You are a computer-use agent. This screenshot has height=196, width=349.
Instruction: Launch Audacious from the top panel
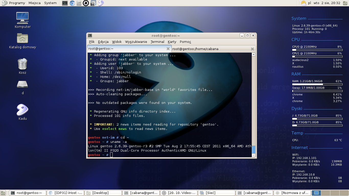click(86, 3)
